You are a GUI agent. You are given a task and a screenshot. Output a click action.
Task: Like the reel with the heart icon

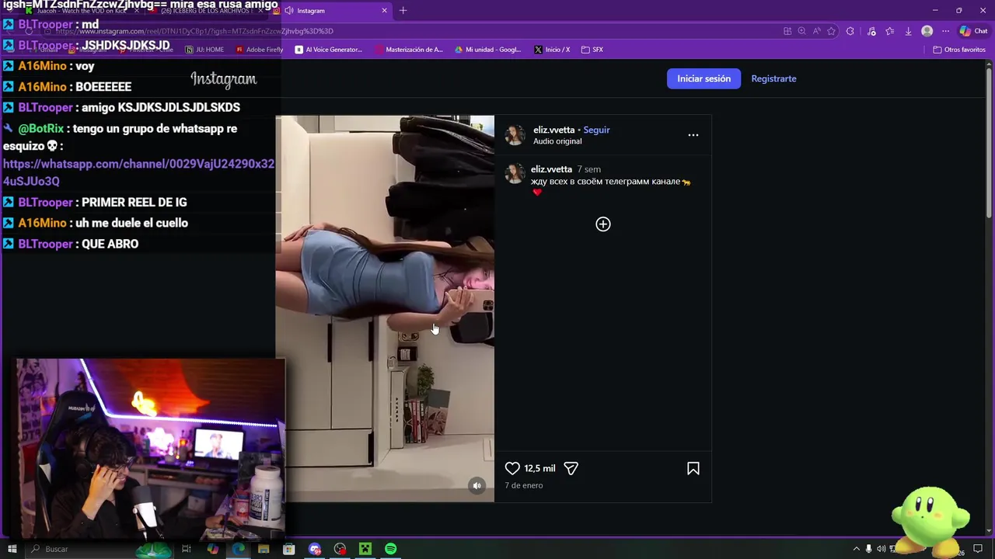pyautogui.click(x=512, y=468)
